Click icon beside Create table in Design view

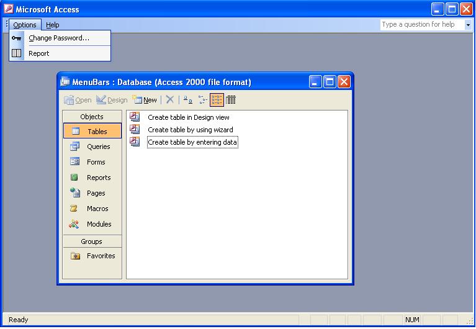point(135,117)
